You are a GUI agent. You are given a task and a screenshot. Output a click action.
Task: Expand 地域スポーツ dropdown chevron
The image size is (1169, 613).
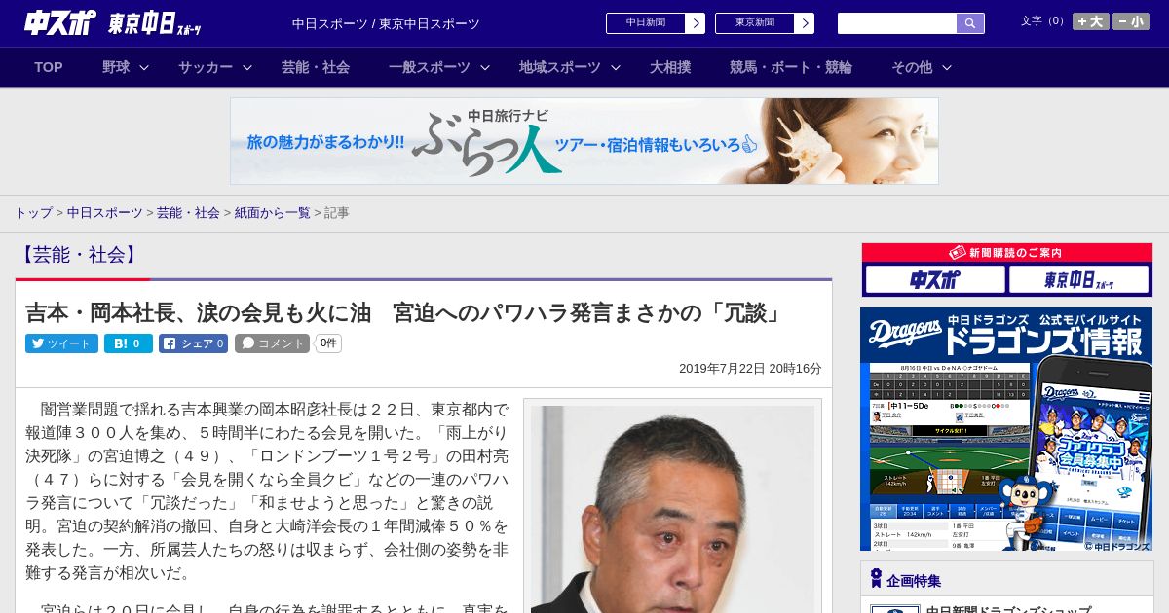[616, 67]
